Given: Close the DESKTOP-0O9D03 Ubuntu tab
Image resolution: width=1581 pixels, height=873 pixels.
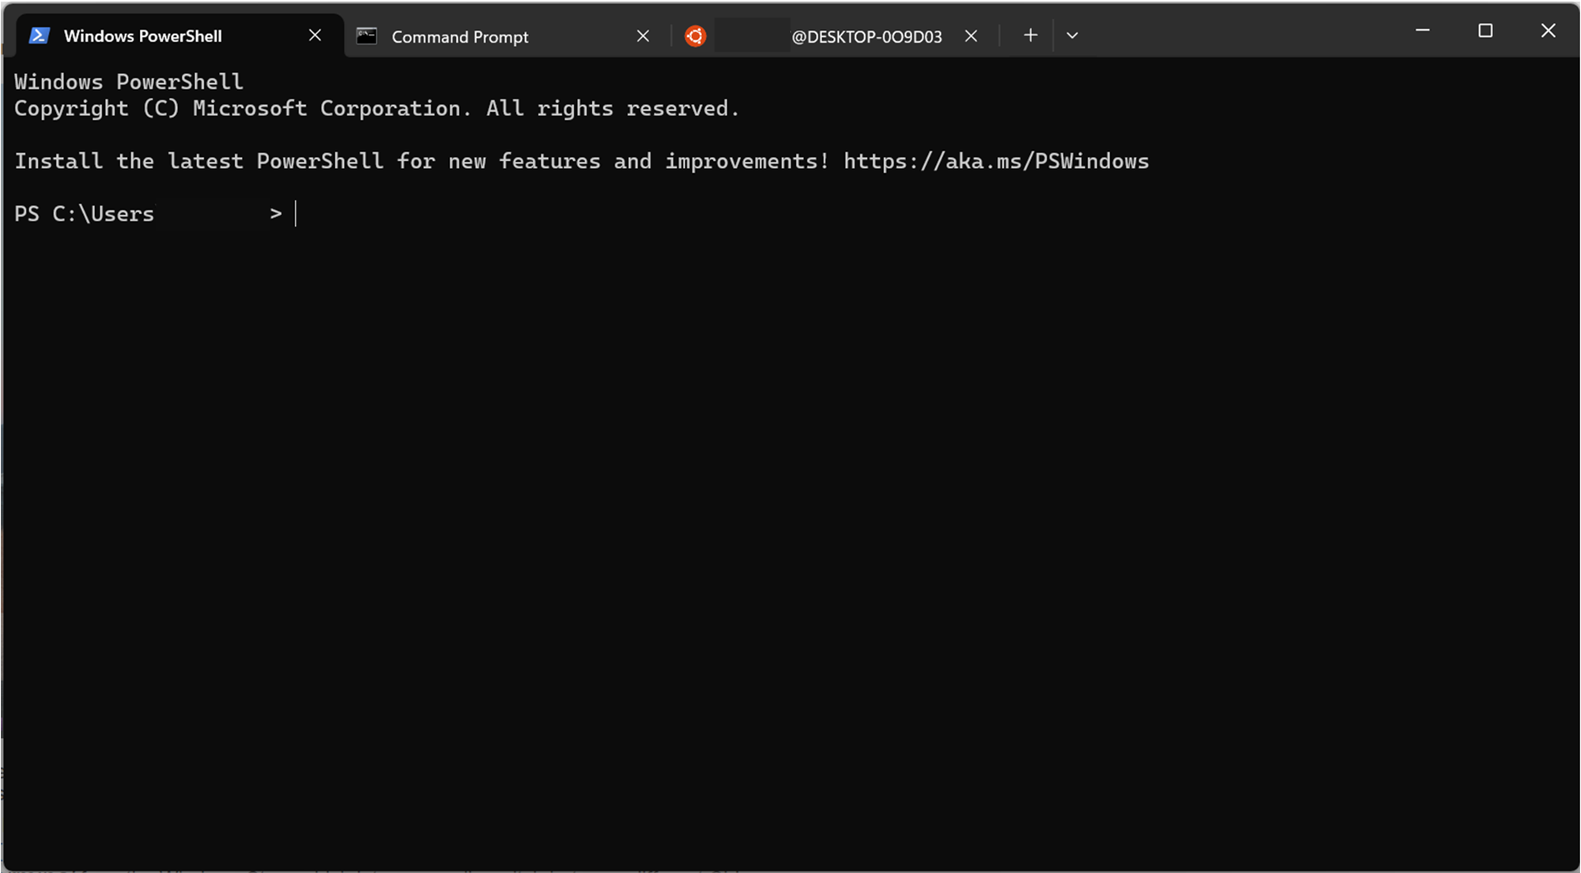Looking at the screenshot, I should pyautogui.click(x=971, y=36).
